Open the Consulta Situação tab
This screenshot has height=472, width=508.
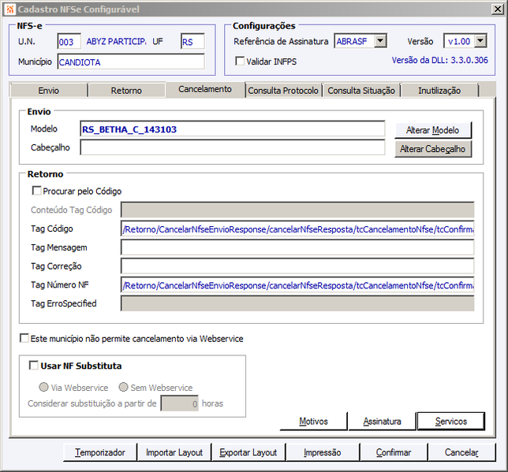[x=361, y=91]
